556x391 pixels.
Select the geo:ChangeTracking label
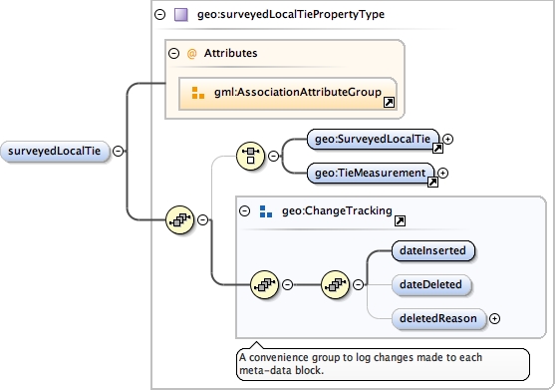tap(337, 210)
